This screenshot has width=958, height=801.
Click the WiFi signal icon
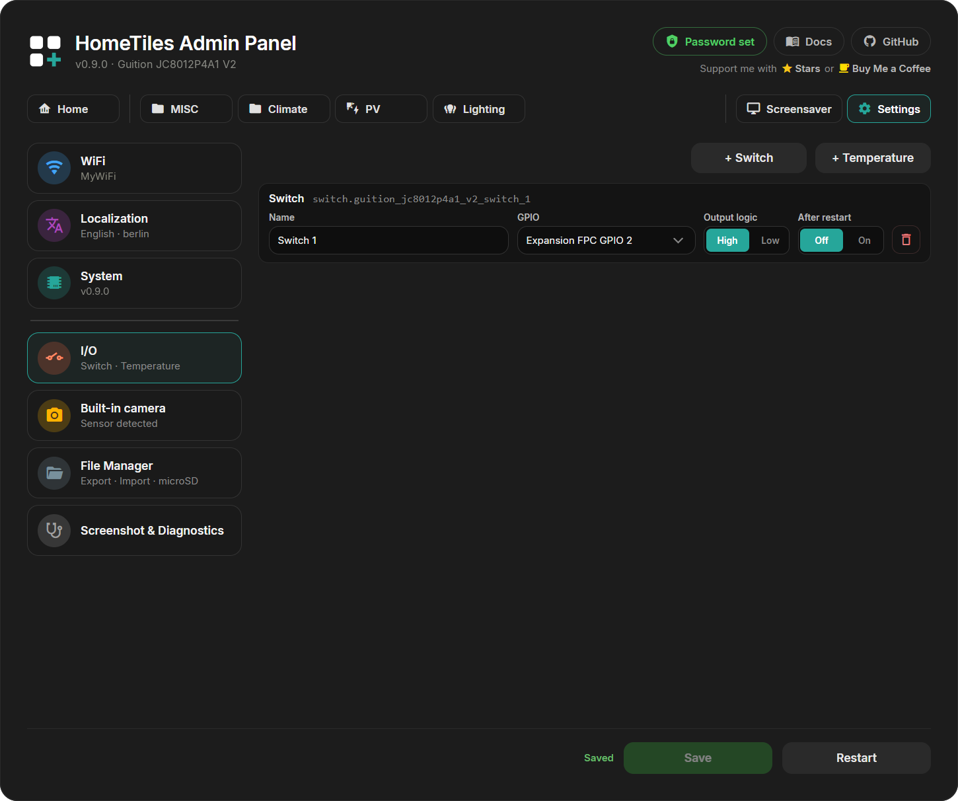click(x=54, y=168)
